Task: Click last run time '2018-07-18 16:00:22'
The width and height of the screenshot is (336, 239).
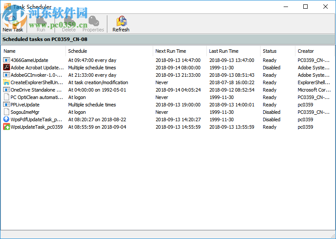Action: [x=232, y=82]
